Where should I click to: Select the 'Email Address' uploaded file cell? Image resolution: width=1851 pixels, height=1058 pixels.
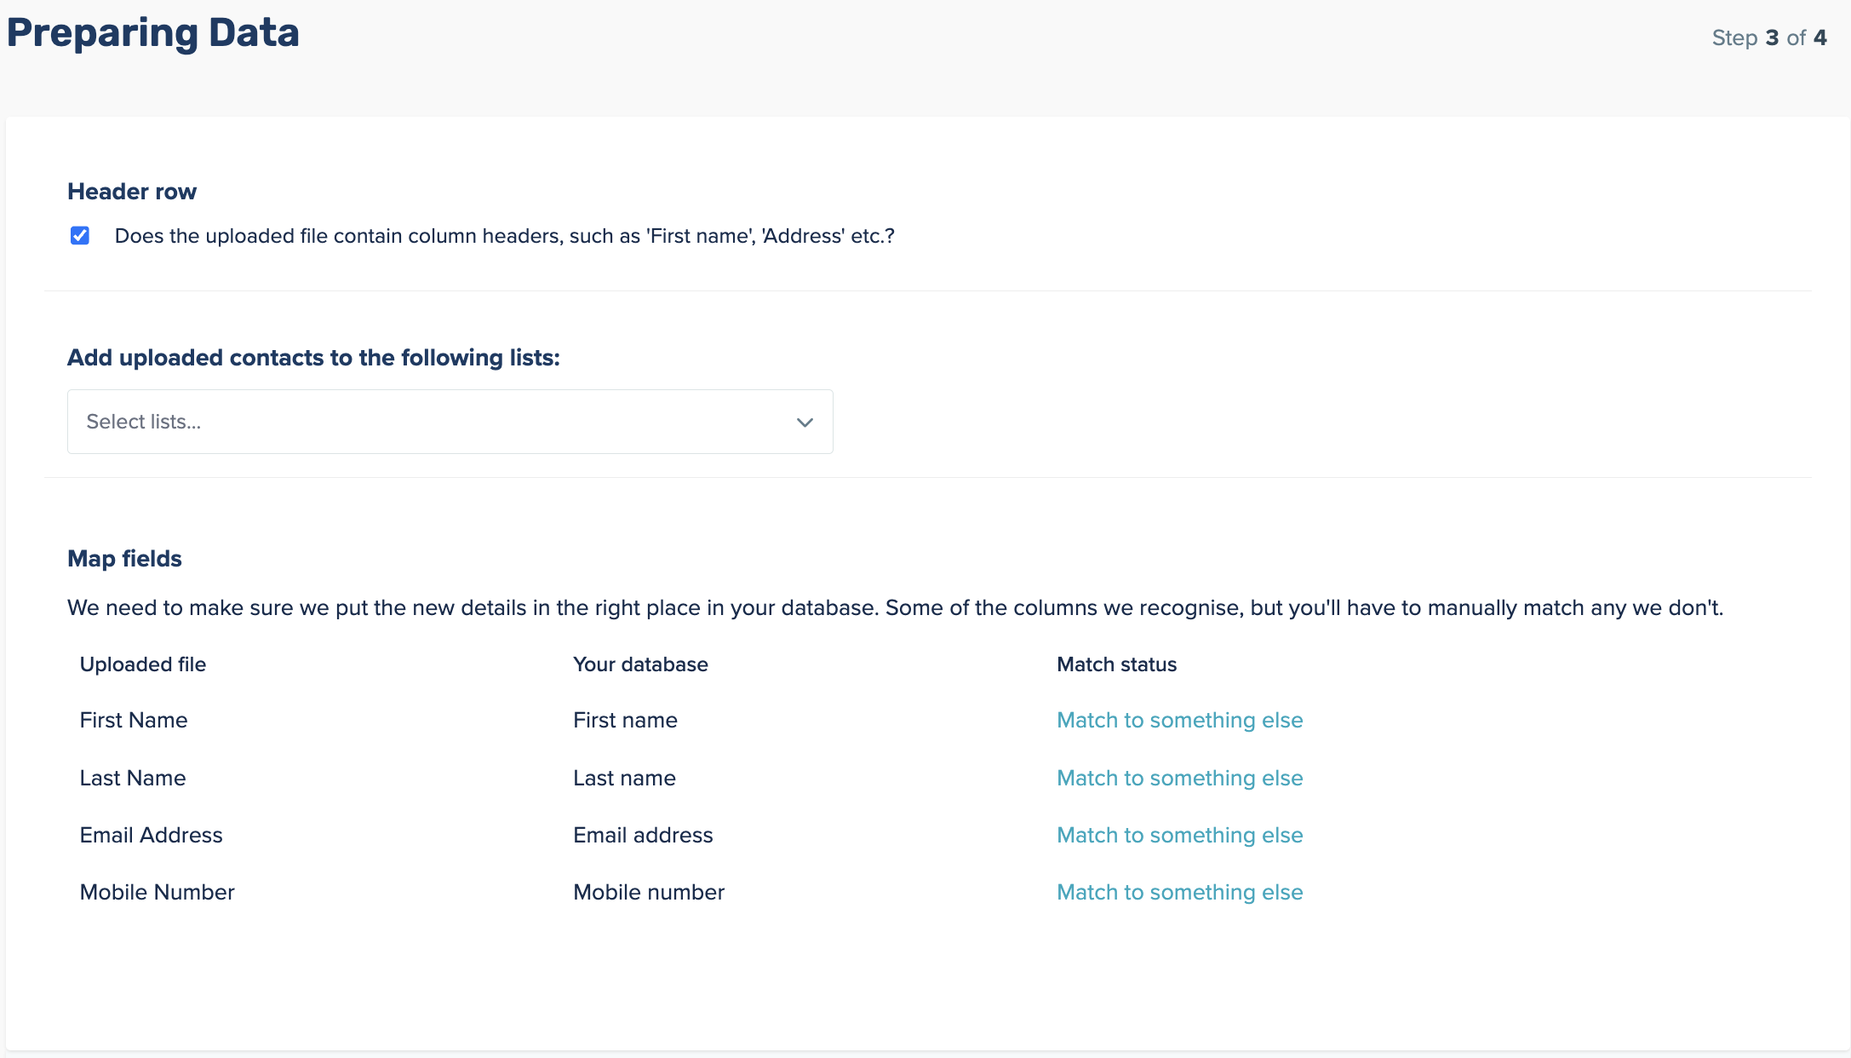(x=152, y=836)
